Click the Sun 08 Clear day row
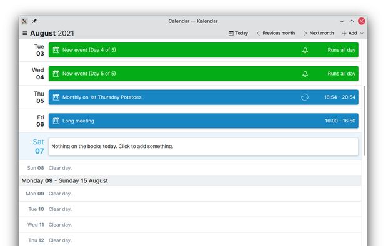The height and width of the screenshot is (246, 386). pyautogui.click(x=190, y=168)
